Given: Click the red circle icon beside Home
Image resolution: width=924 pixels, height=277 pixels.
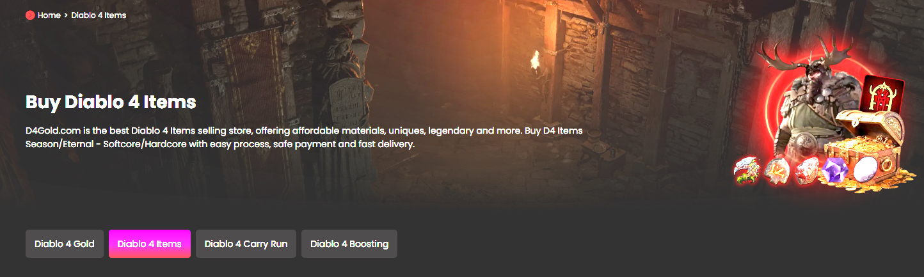Looking at the screenshot, I should (x=30, y=15).
